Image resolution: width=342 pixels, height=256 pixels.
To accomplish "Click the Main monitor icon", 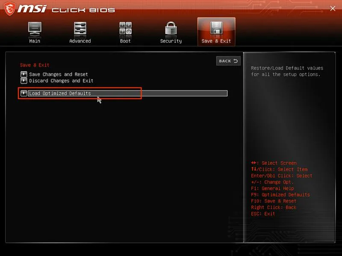I will tap(35, 29).
